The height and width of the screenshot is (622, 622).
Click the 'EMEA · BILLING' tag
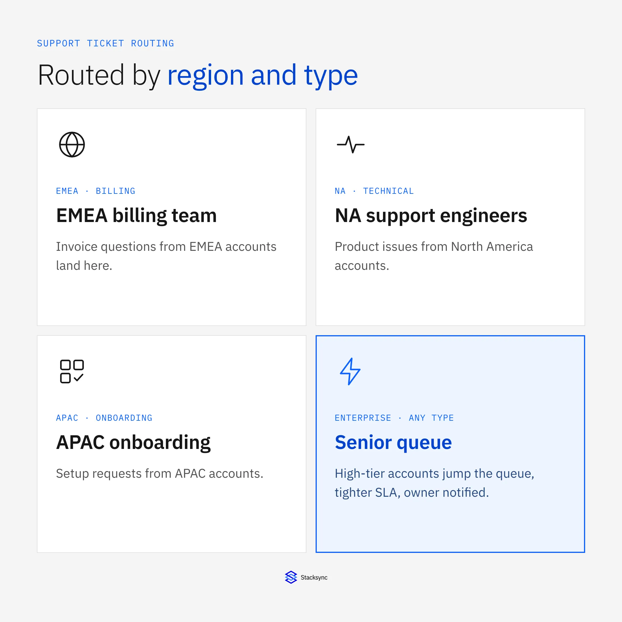click(x=96, y=191)
